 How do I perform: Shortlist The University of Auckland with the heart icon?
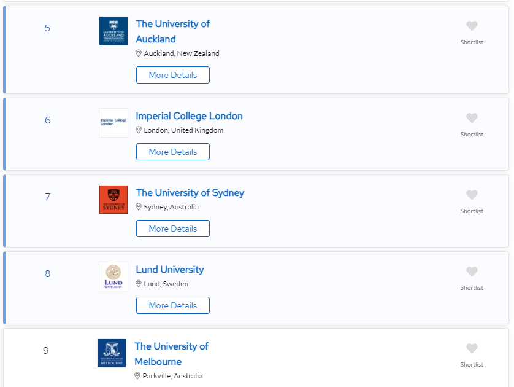472,26
